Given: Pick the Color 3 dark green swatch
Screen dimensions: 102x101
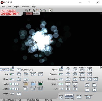Looking at the screenshot, I should (40, 84).
